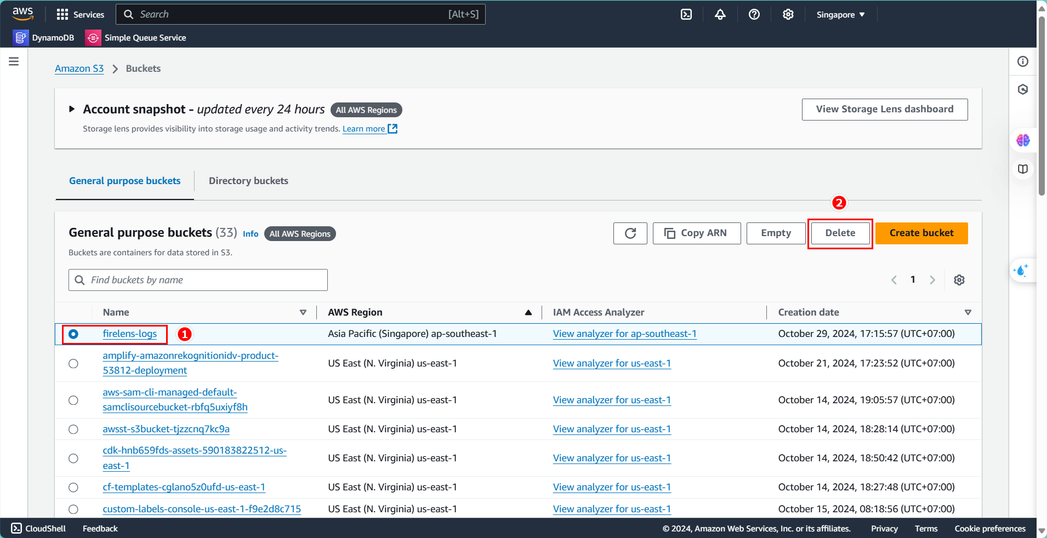Open the DynamoDB shortcut
Screen dimensions: 1047x538
click(44, 37)
